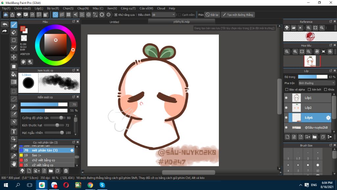Enable the concentric circle snap icon
Image resolution: width=337 pixels, height=190 pixels.
(89, 15)
